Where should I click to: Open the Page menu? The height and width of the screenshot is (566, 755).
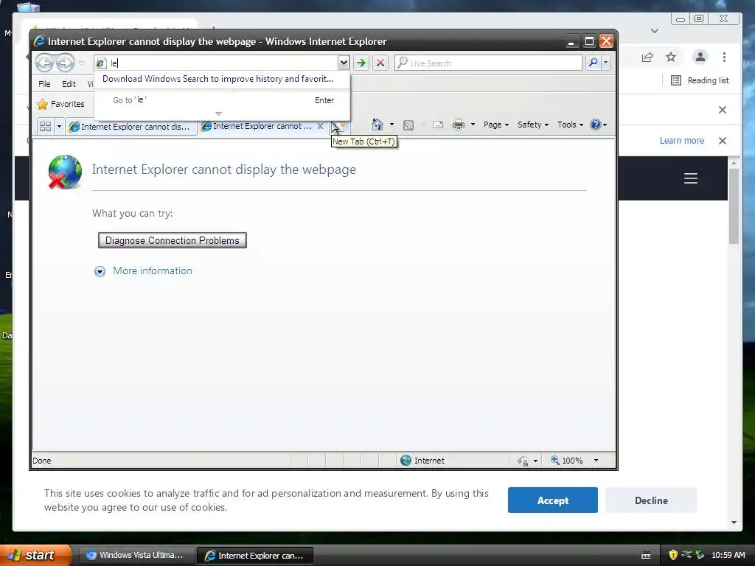(x=496, y=125)
